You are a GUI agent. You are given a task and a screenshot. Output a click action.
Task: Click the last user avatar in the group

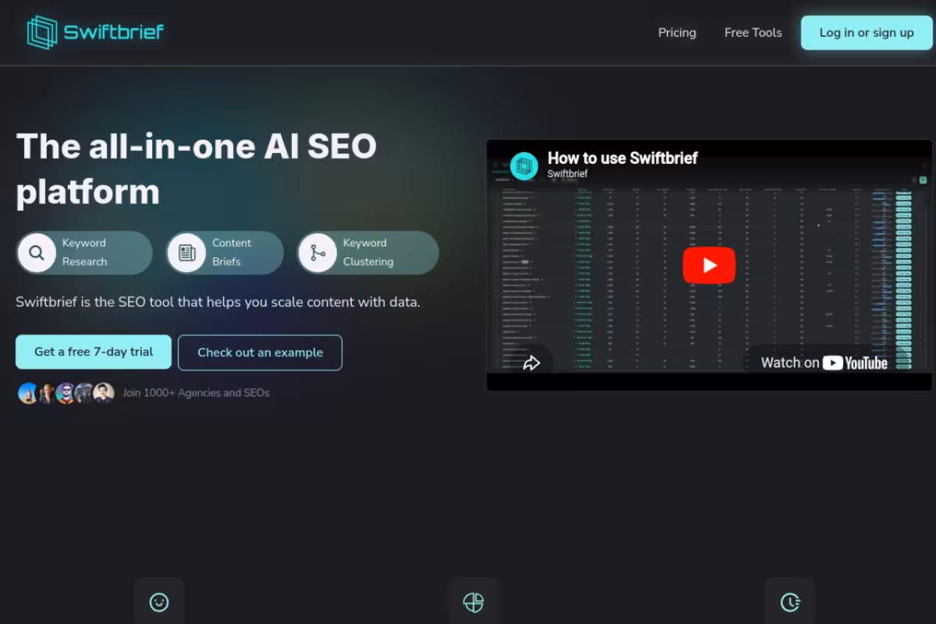(x=104, y=393)
